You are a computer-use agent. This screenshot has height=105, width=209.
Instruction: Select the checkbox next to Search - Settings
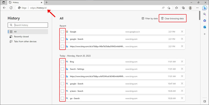62,69
